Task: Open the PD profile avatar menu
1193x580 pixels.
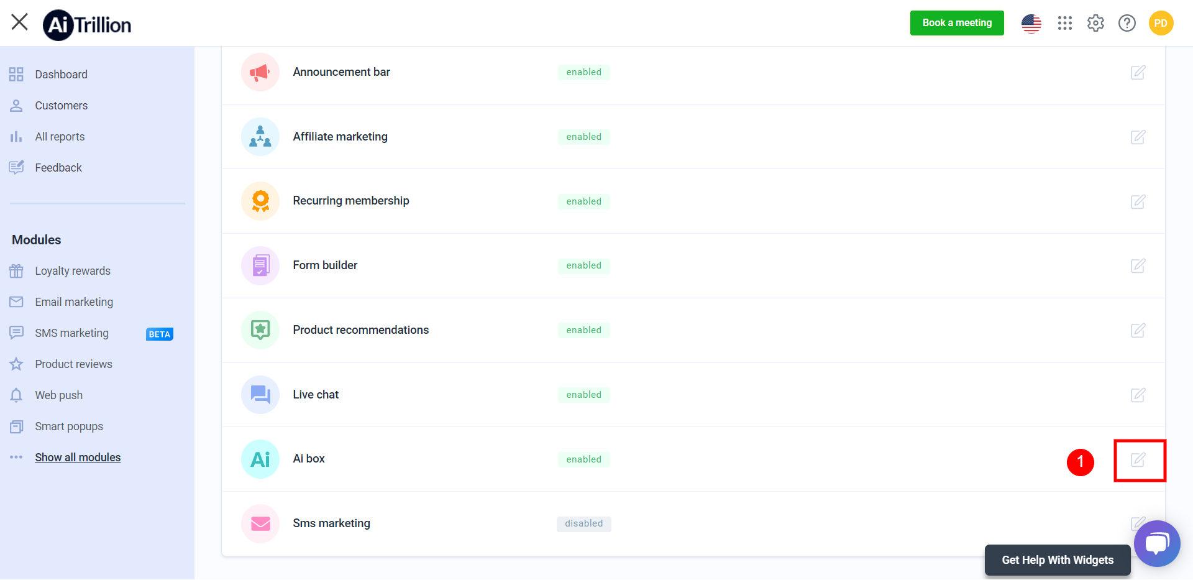Action: [1161, 23]
